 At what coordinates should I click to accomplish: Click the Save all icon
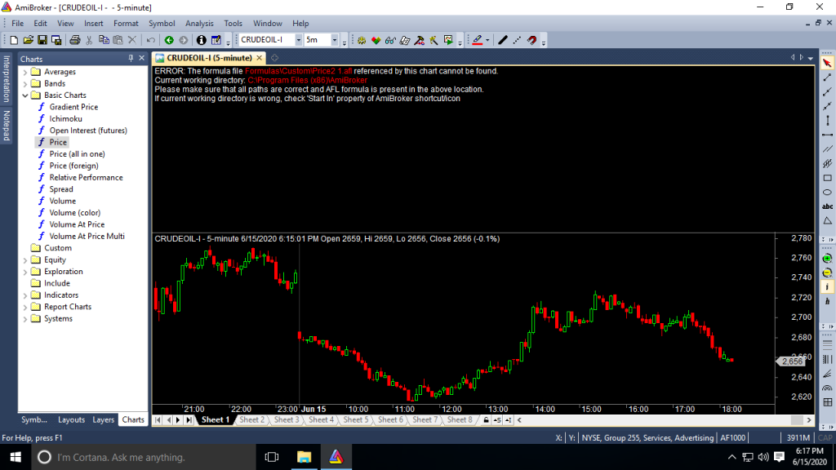click(56, 40)
